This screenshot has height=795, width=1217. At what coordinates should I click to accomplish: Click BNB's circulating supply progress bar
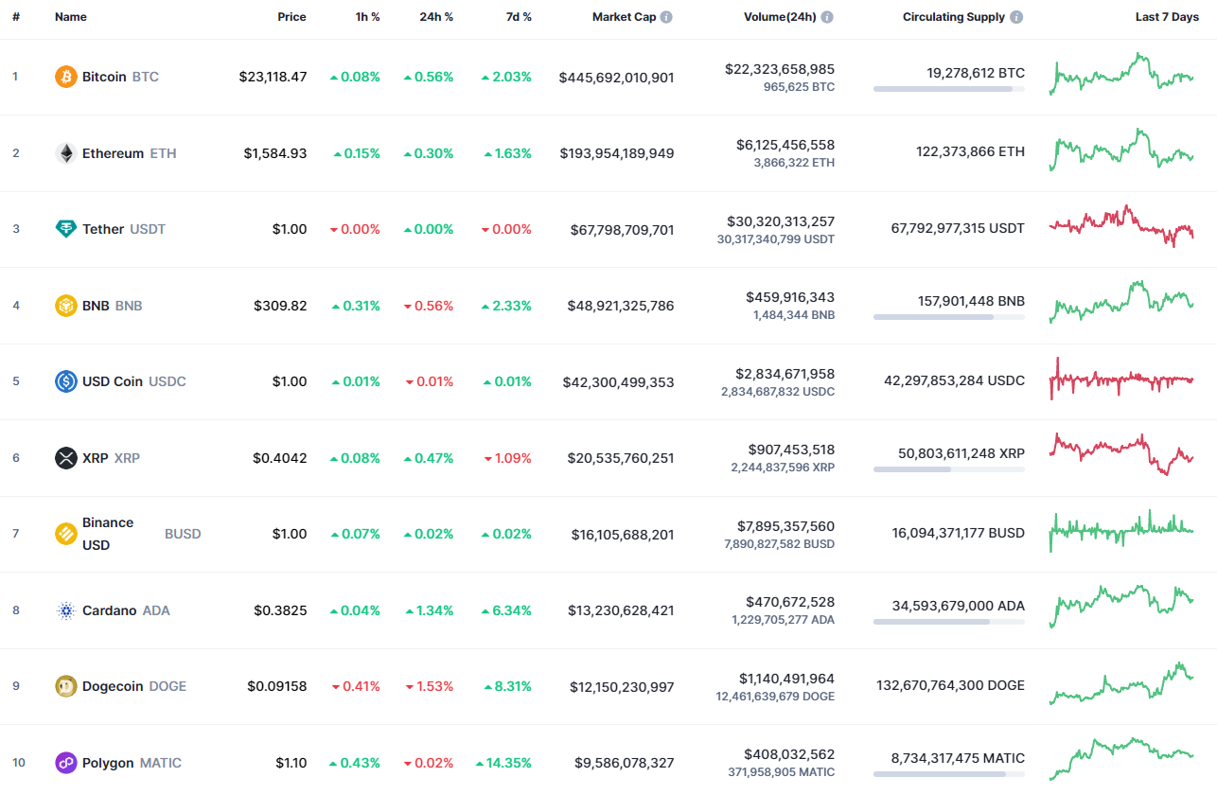click(x=949, y=316)
